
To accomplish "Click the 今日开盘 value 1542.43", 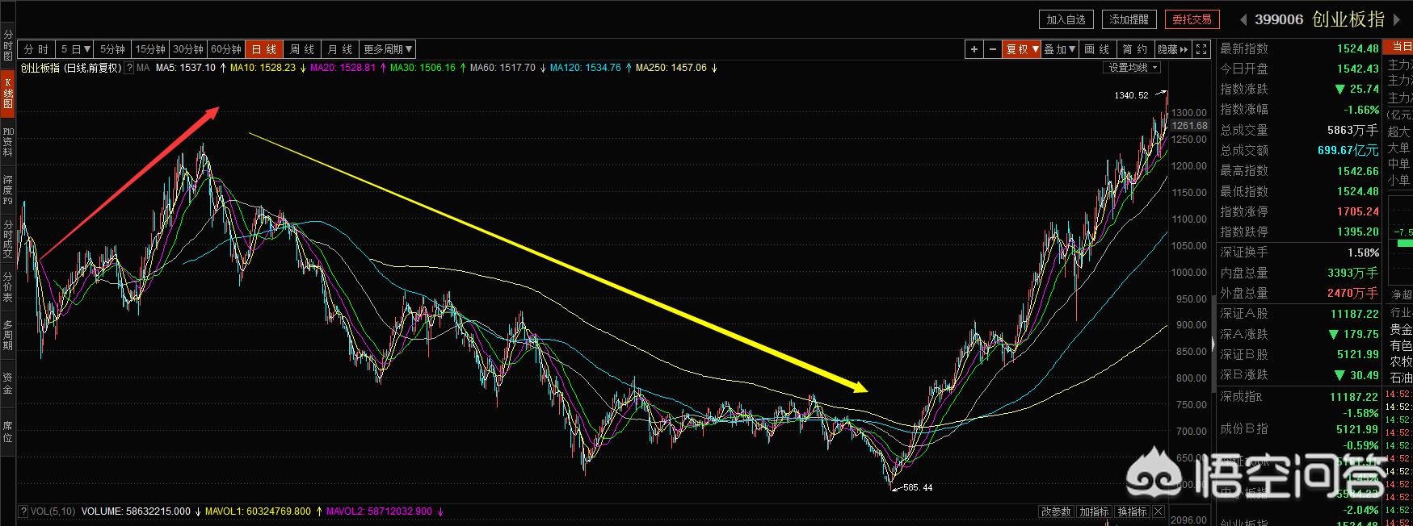I will coord(1358,69).
